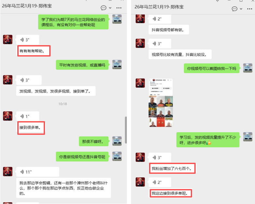Click the scrollbar in the left chat window
Screen dimensions: 255x204
pyautogui.click(x=126, y=130)
